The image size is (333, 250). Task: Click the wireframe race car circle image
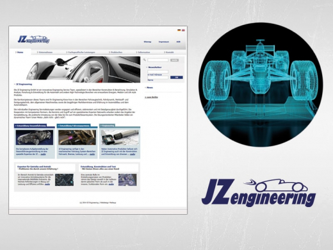[x=261, y=85]
